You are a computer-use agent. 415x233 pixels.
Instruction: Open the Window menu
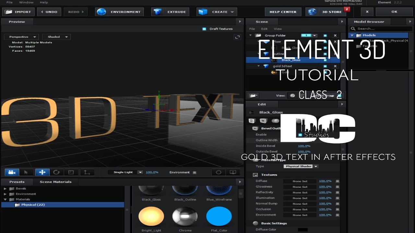click(x=26, y=2)
